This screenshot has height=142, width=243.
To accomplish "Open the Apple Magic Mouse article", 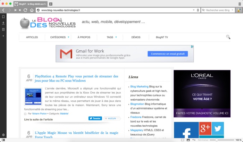I will tap(76, 135).
